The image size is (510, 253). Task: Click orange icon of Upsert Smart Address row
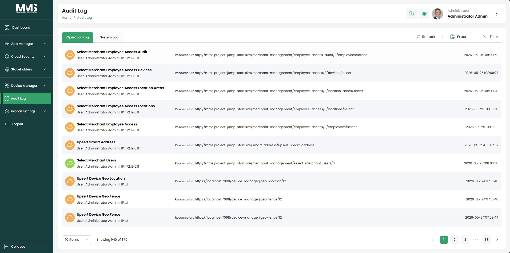point(70,145)
